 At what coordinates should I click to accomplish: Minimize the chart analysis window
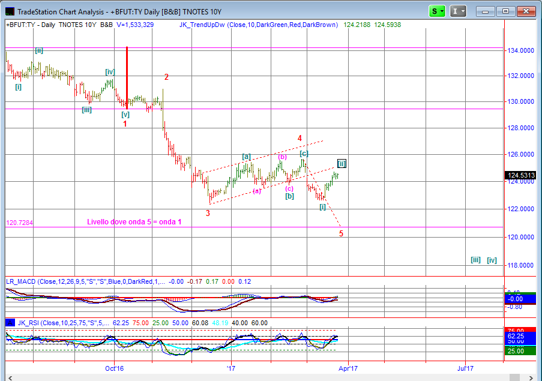[x=485, y=11]
